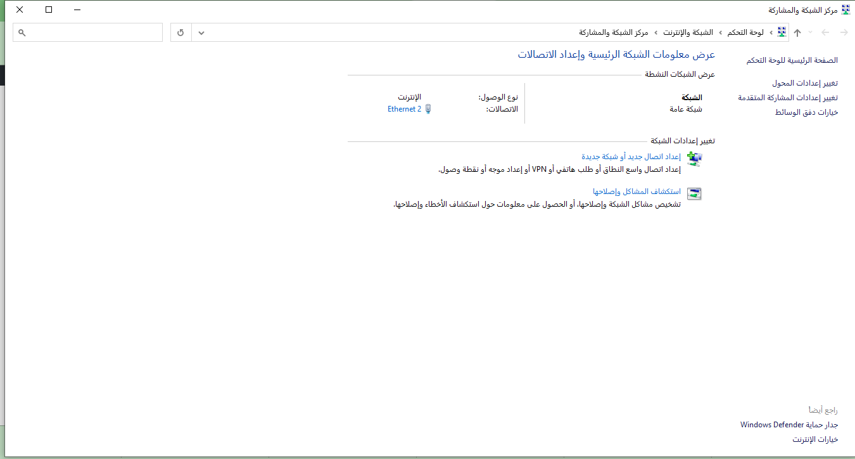Open the recent locations dropdown arrow
855x459 pixels.
tap(811, 32)
